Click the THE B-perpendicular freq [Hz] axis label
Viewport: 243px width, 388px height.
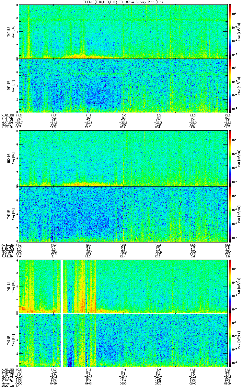coord(14,286)
